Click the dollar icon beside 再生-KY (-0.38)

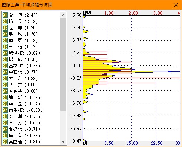5,110
